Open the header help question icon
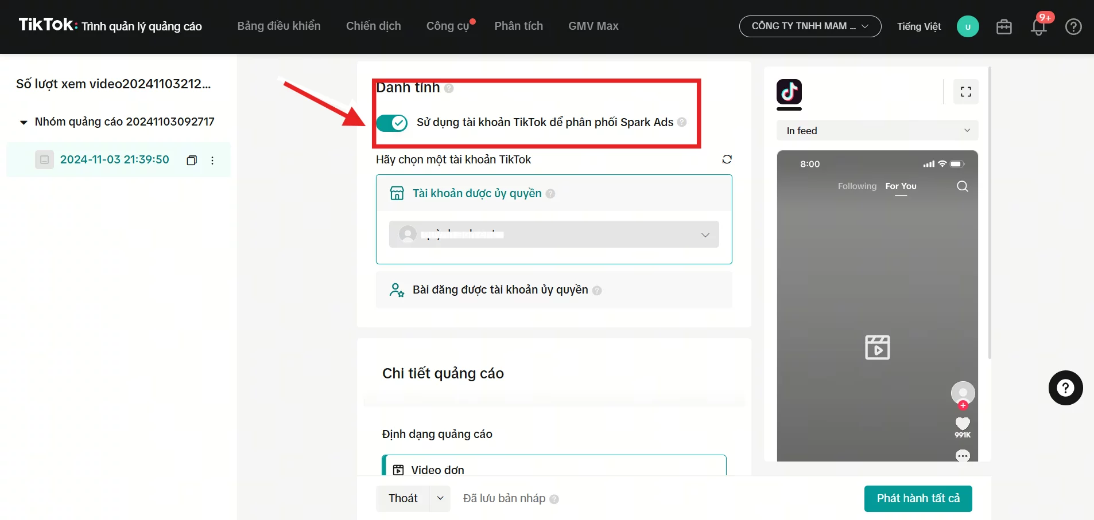Viewport: 1094px width, 520px height. click(1073, 26)
